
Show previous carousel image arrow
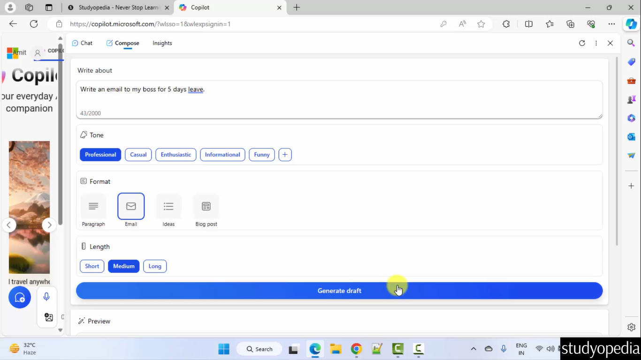tap(9, 225)
